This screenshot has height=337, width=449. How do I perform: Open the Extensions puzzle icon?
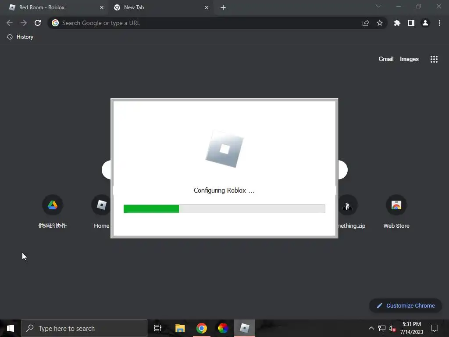[x=397, y=23]
